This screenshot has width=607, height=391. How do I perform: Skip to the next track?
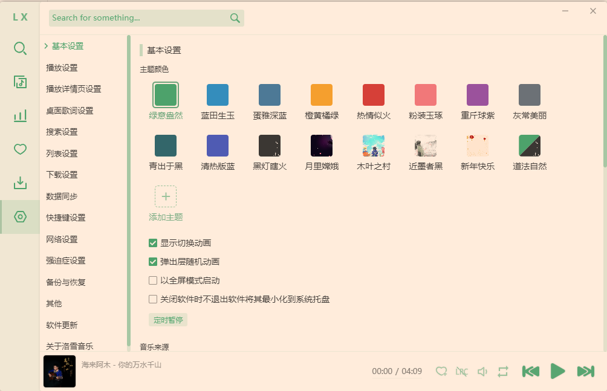(x=586, y=372)
